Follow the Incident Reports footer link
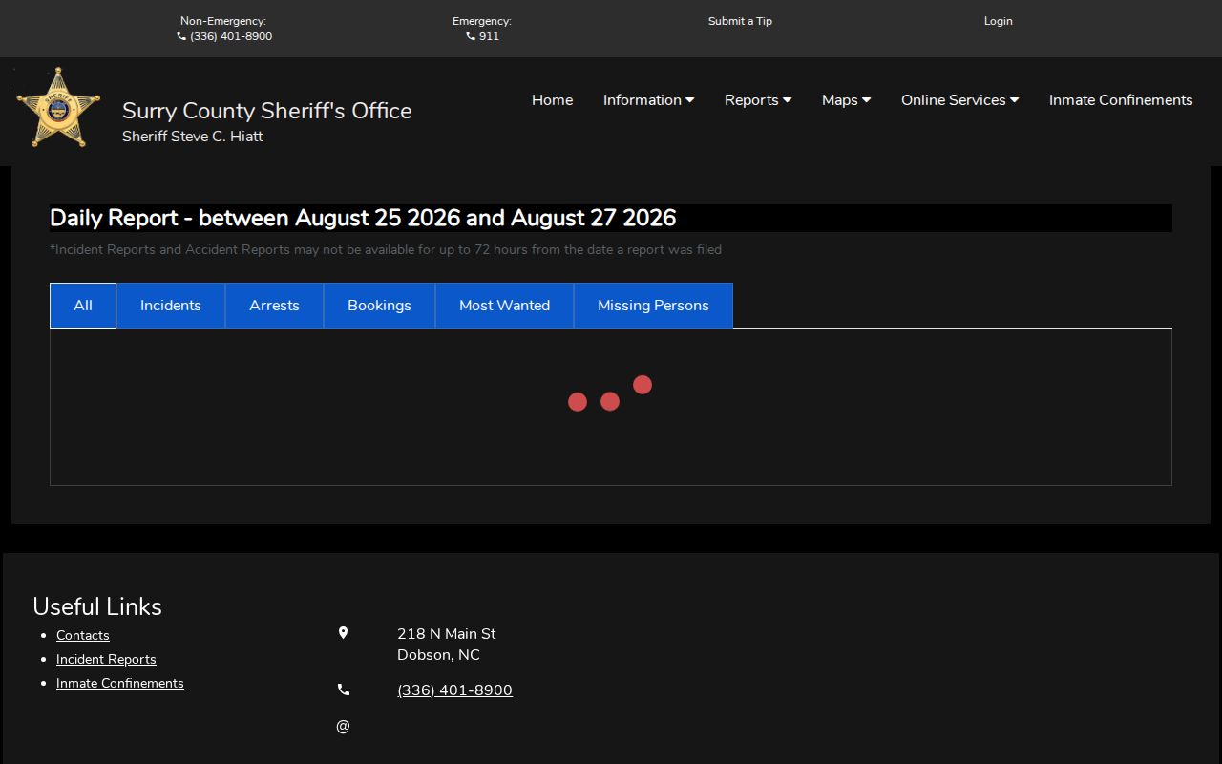The width and height of the screenshot is (1222, 764). (x=106, y=659)
